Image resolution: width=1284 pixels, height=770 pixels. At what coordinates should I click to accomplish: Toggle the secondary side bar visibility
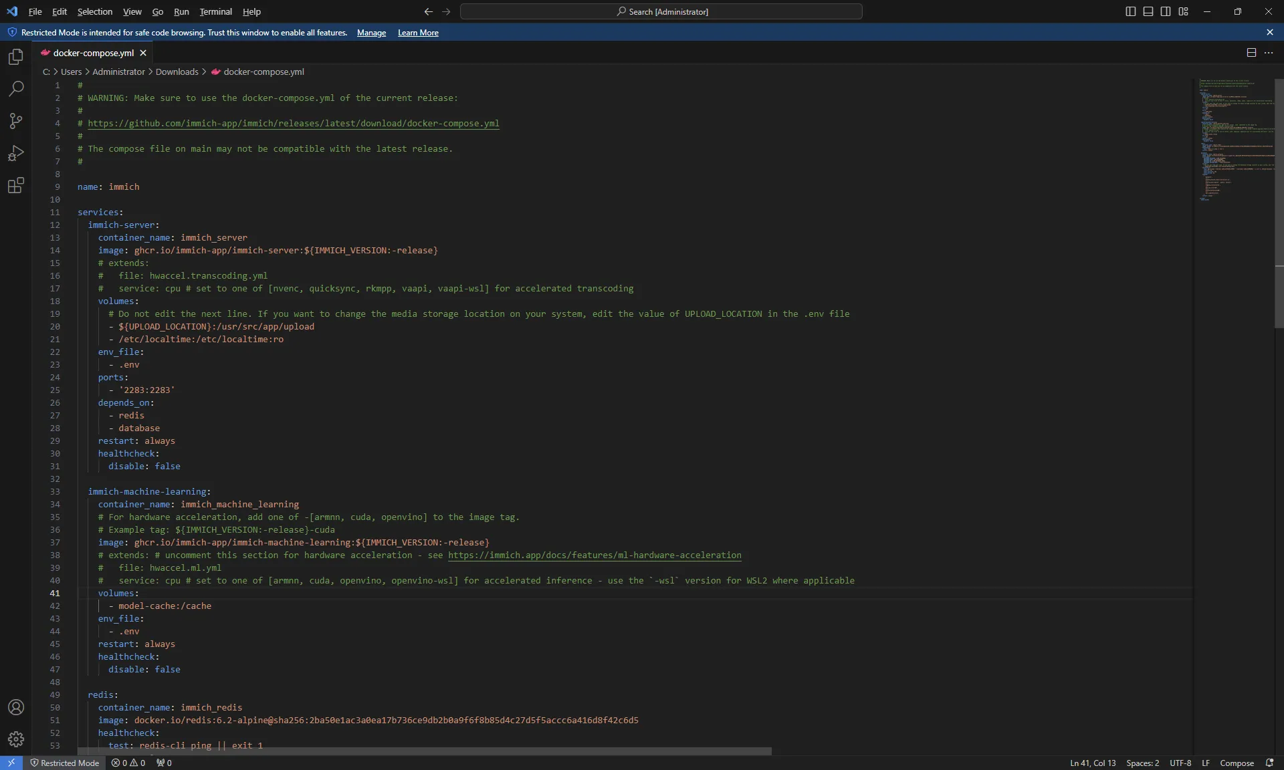(x=1166, y=11)
